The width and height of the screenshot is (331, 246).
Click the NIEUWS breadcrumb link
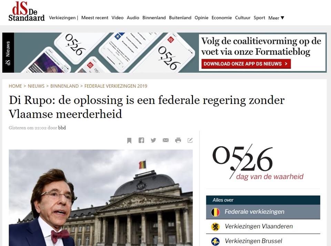(36, 86)
